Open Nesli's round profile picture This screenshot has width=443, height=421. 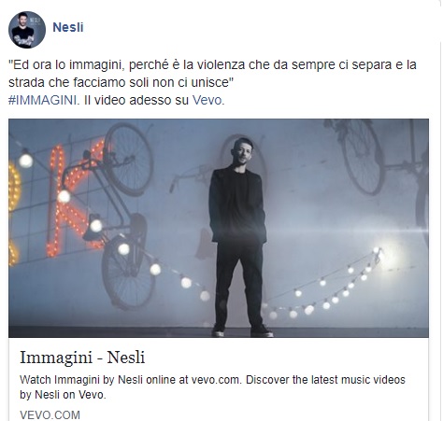coord(27,30)
